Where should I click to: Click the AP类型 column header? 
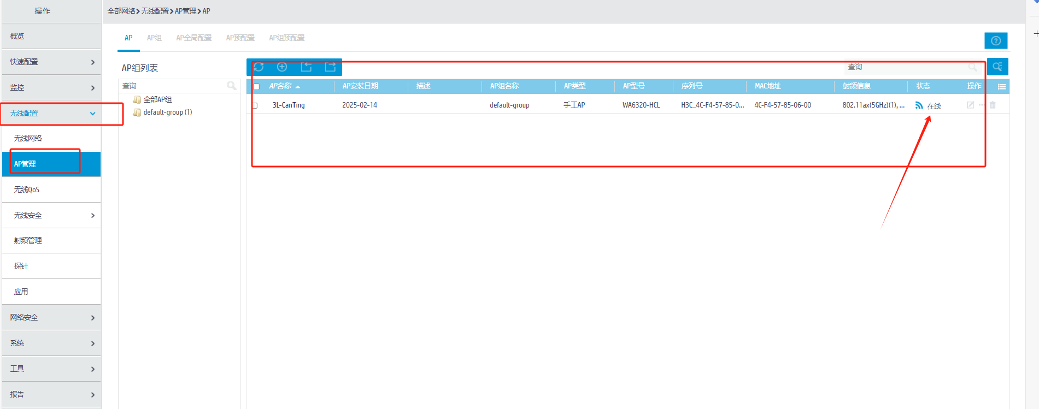point(574,86)
